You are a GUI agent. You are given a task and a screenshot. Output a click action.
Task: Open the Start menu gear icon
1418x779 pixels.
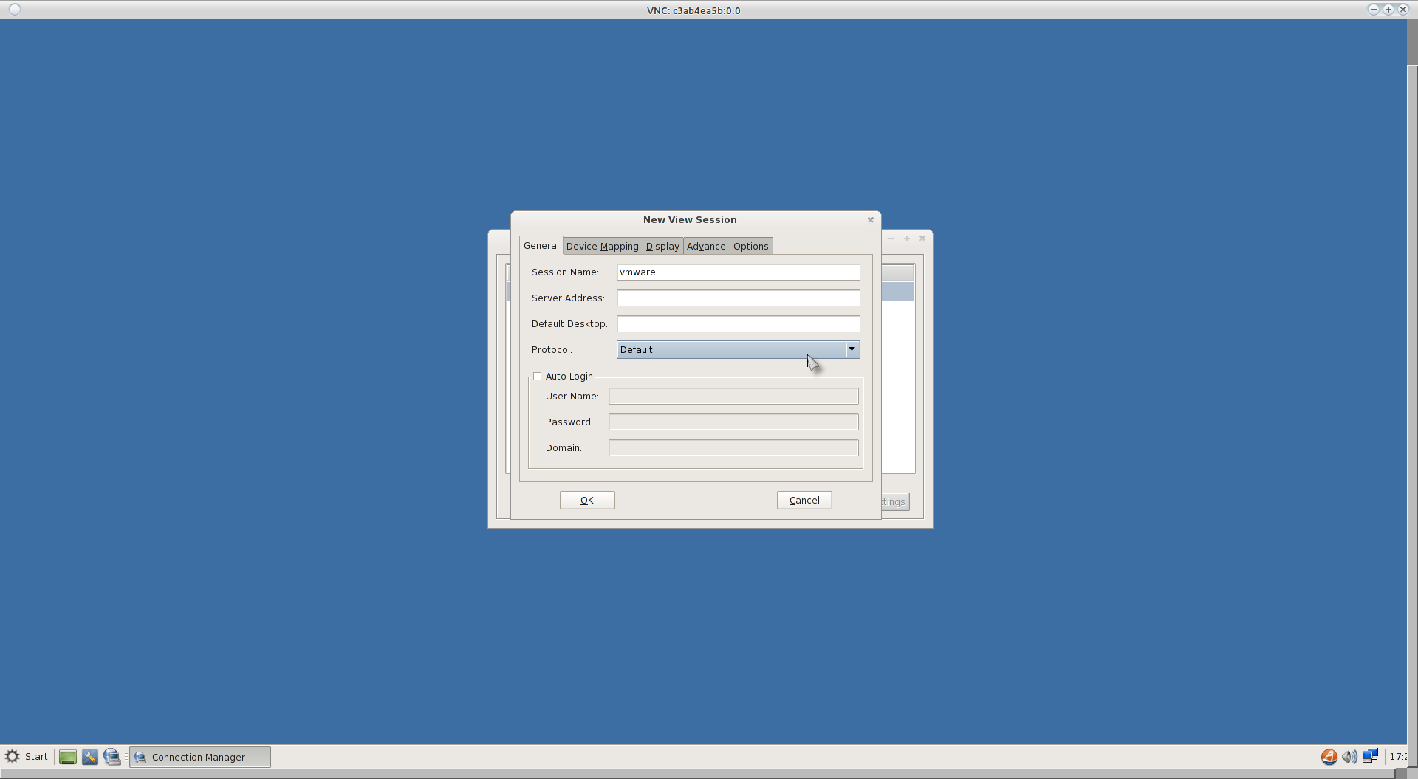pyautogui.click(x=12, y=756)
